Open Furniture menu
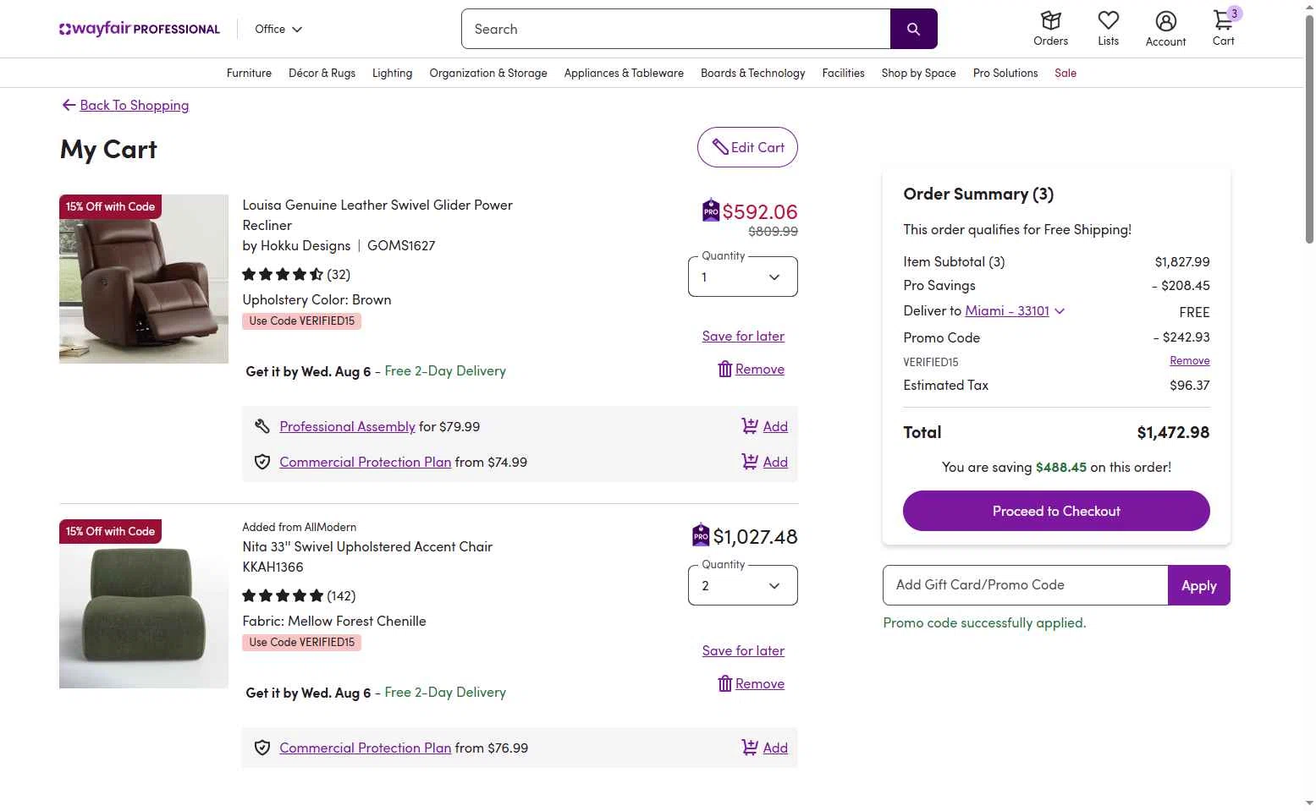 [249, 73]
